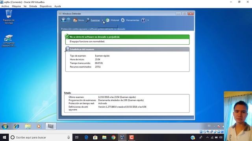252x141 pixels.
Task: Click VirtualBox hard disk activity indicator
Action: click(x=201, y=132)
